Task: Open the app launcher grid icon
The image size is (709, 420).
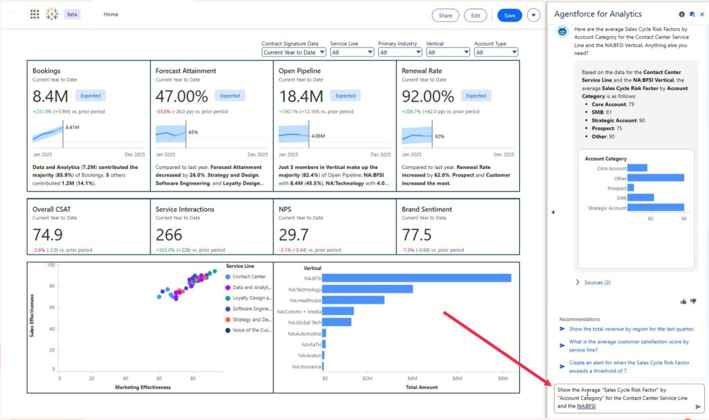Action: [x=35, y=15]
